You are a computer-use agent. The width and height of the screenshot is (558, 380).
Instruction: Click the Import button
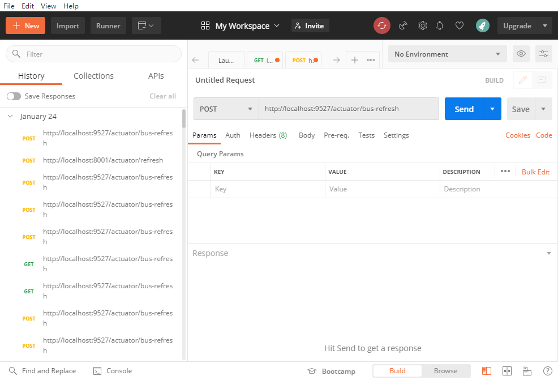click(67, 25)
